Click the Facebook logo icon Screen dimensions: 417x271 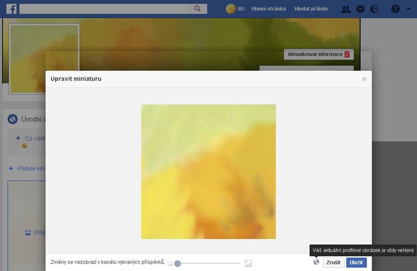11,9
